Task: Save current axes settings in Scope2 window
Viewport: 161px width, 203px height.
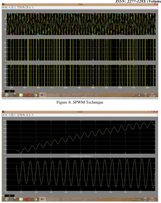Action: [x=21, y=115]
